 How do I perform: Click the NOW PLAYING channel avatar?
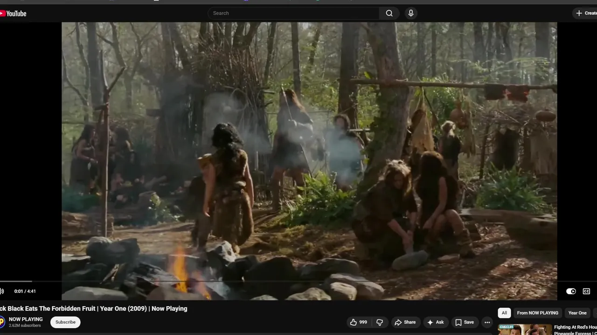(2, 322)
